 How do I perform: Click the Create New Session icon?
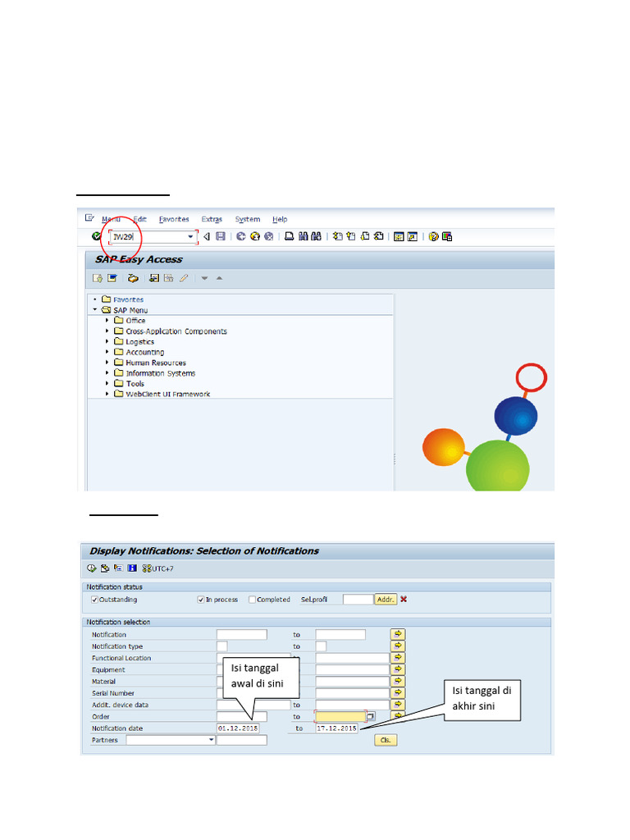pyautogui.click(x=399, y=236)
